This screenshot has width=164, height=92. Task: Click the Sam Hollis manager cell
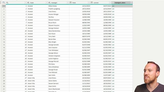(59, 75)
